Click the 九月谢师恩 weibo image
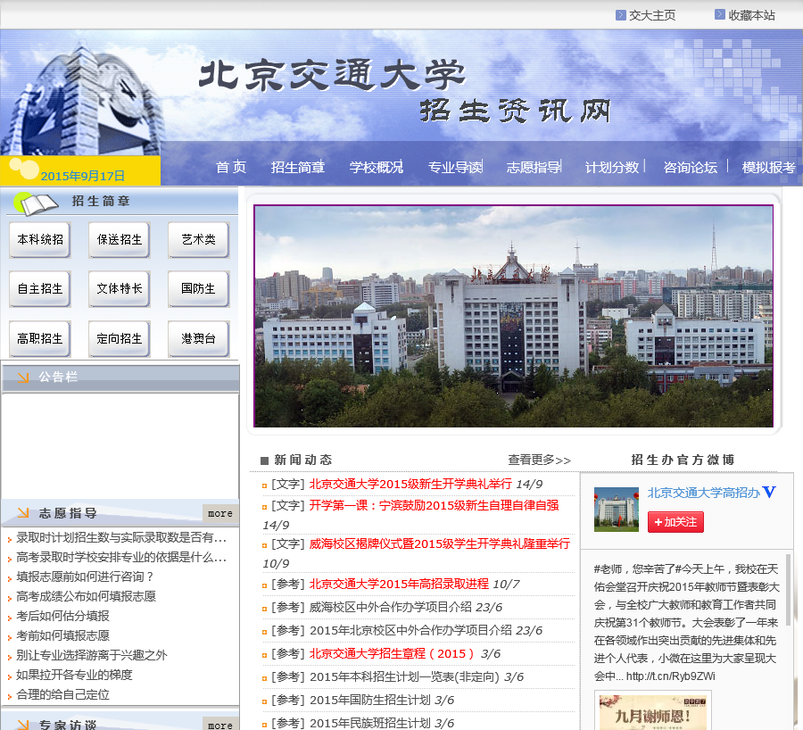Image resolution: width=803 pixels, height=730 pixels. pyautogui.click(x=653, y=712)
